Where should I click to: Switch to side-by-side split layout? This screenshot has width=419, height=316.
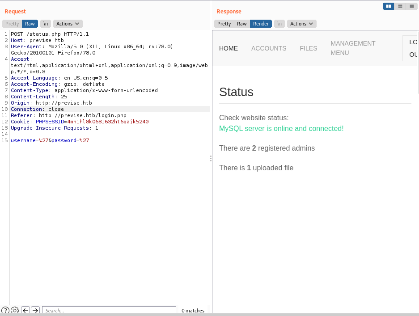(x=389, y=6)
